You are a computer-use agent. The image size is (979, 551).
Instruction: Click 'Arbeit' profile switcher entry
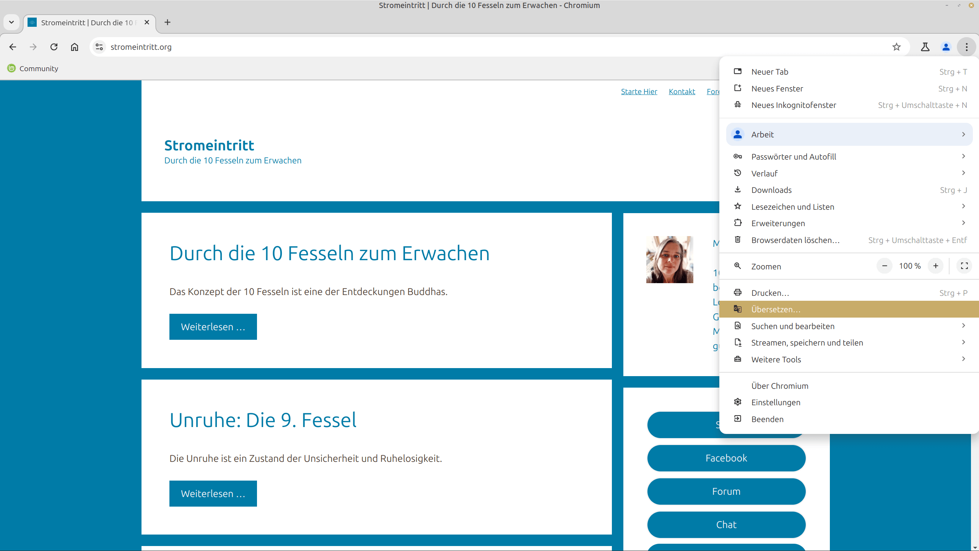click(x=849, y=134)
